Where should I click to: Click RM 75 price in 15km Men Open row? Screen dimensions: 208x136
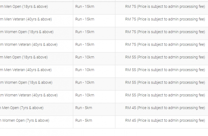click(x=165, y=7)
